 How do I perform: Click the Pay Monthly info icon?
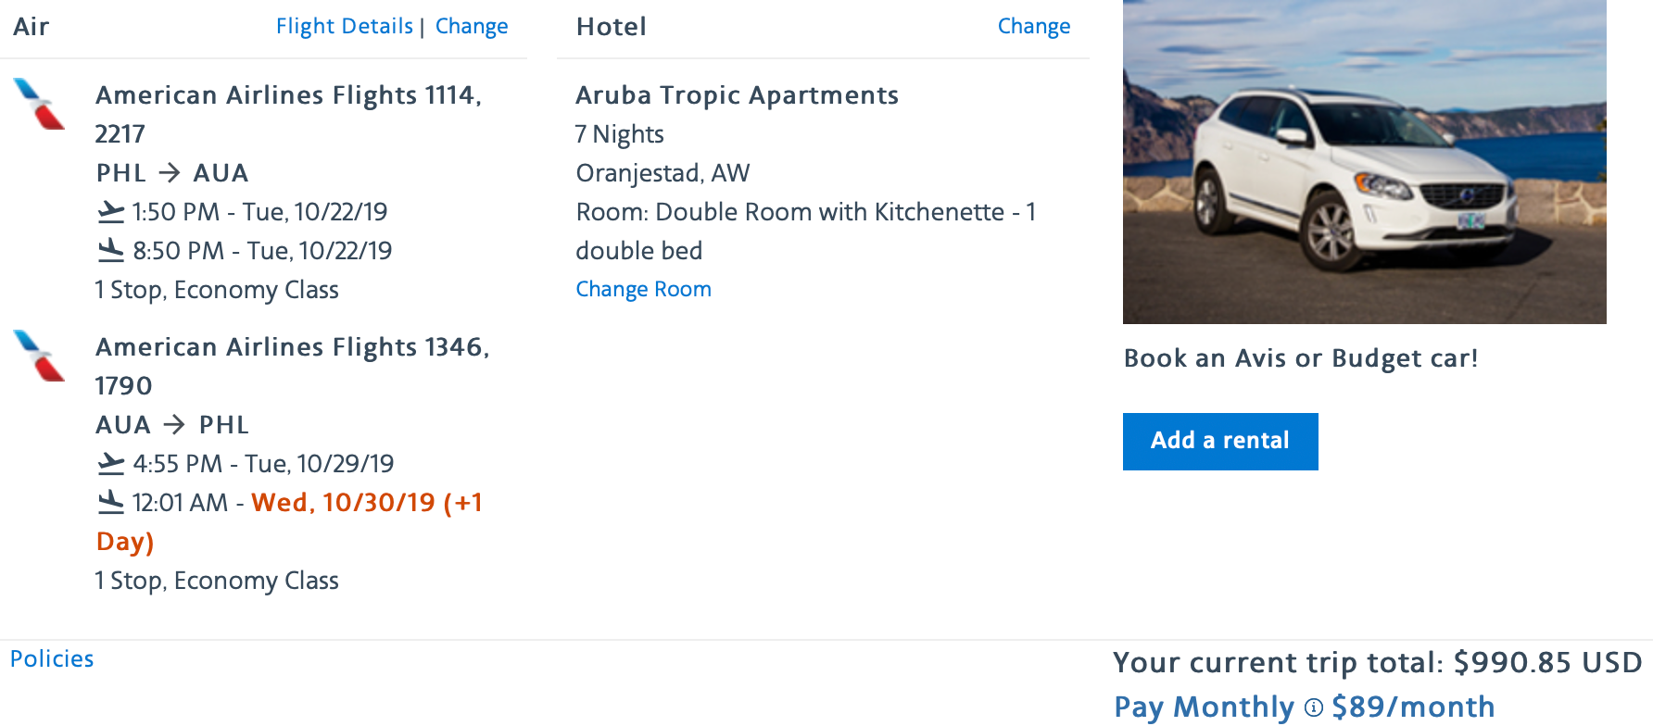coord(1313,708)
